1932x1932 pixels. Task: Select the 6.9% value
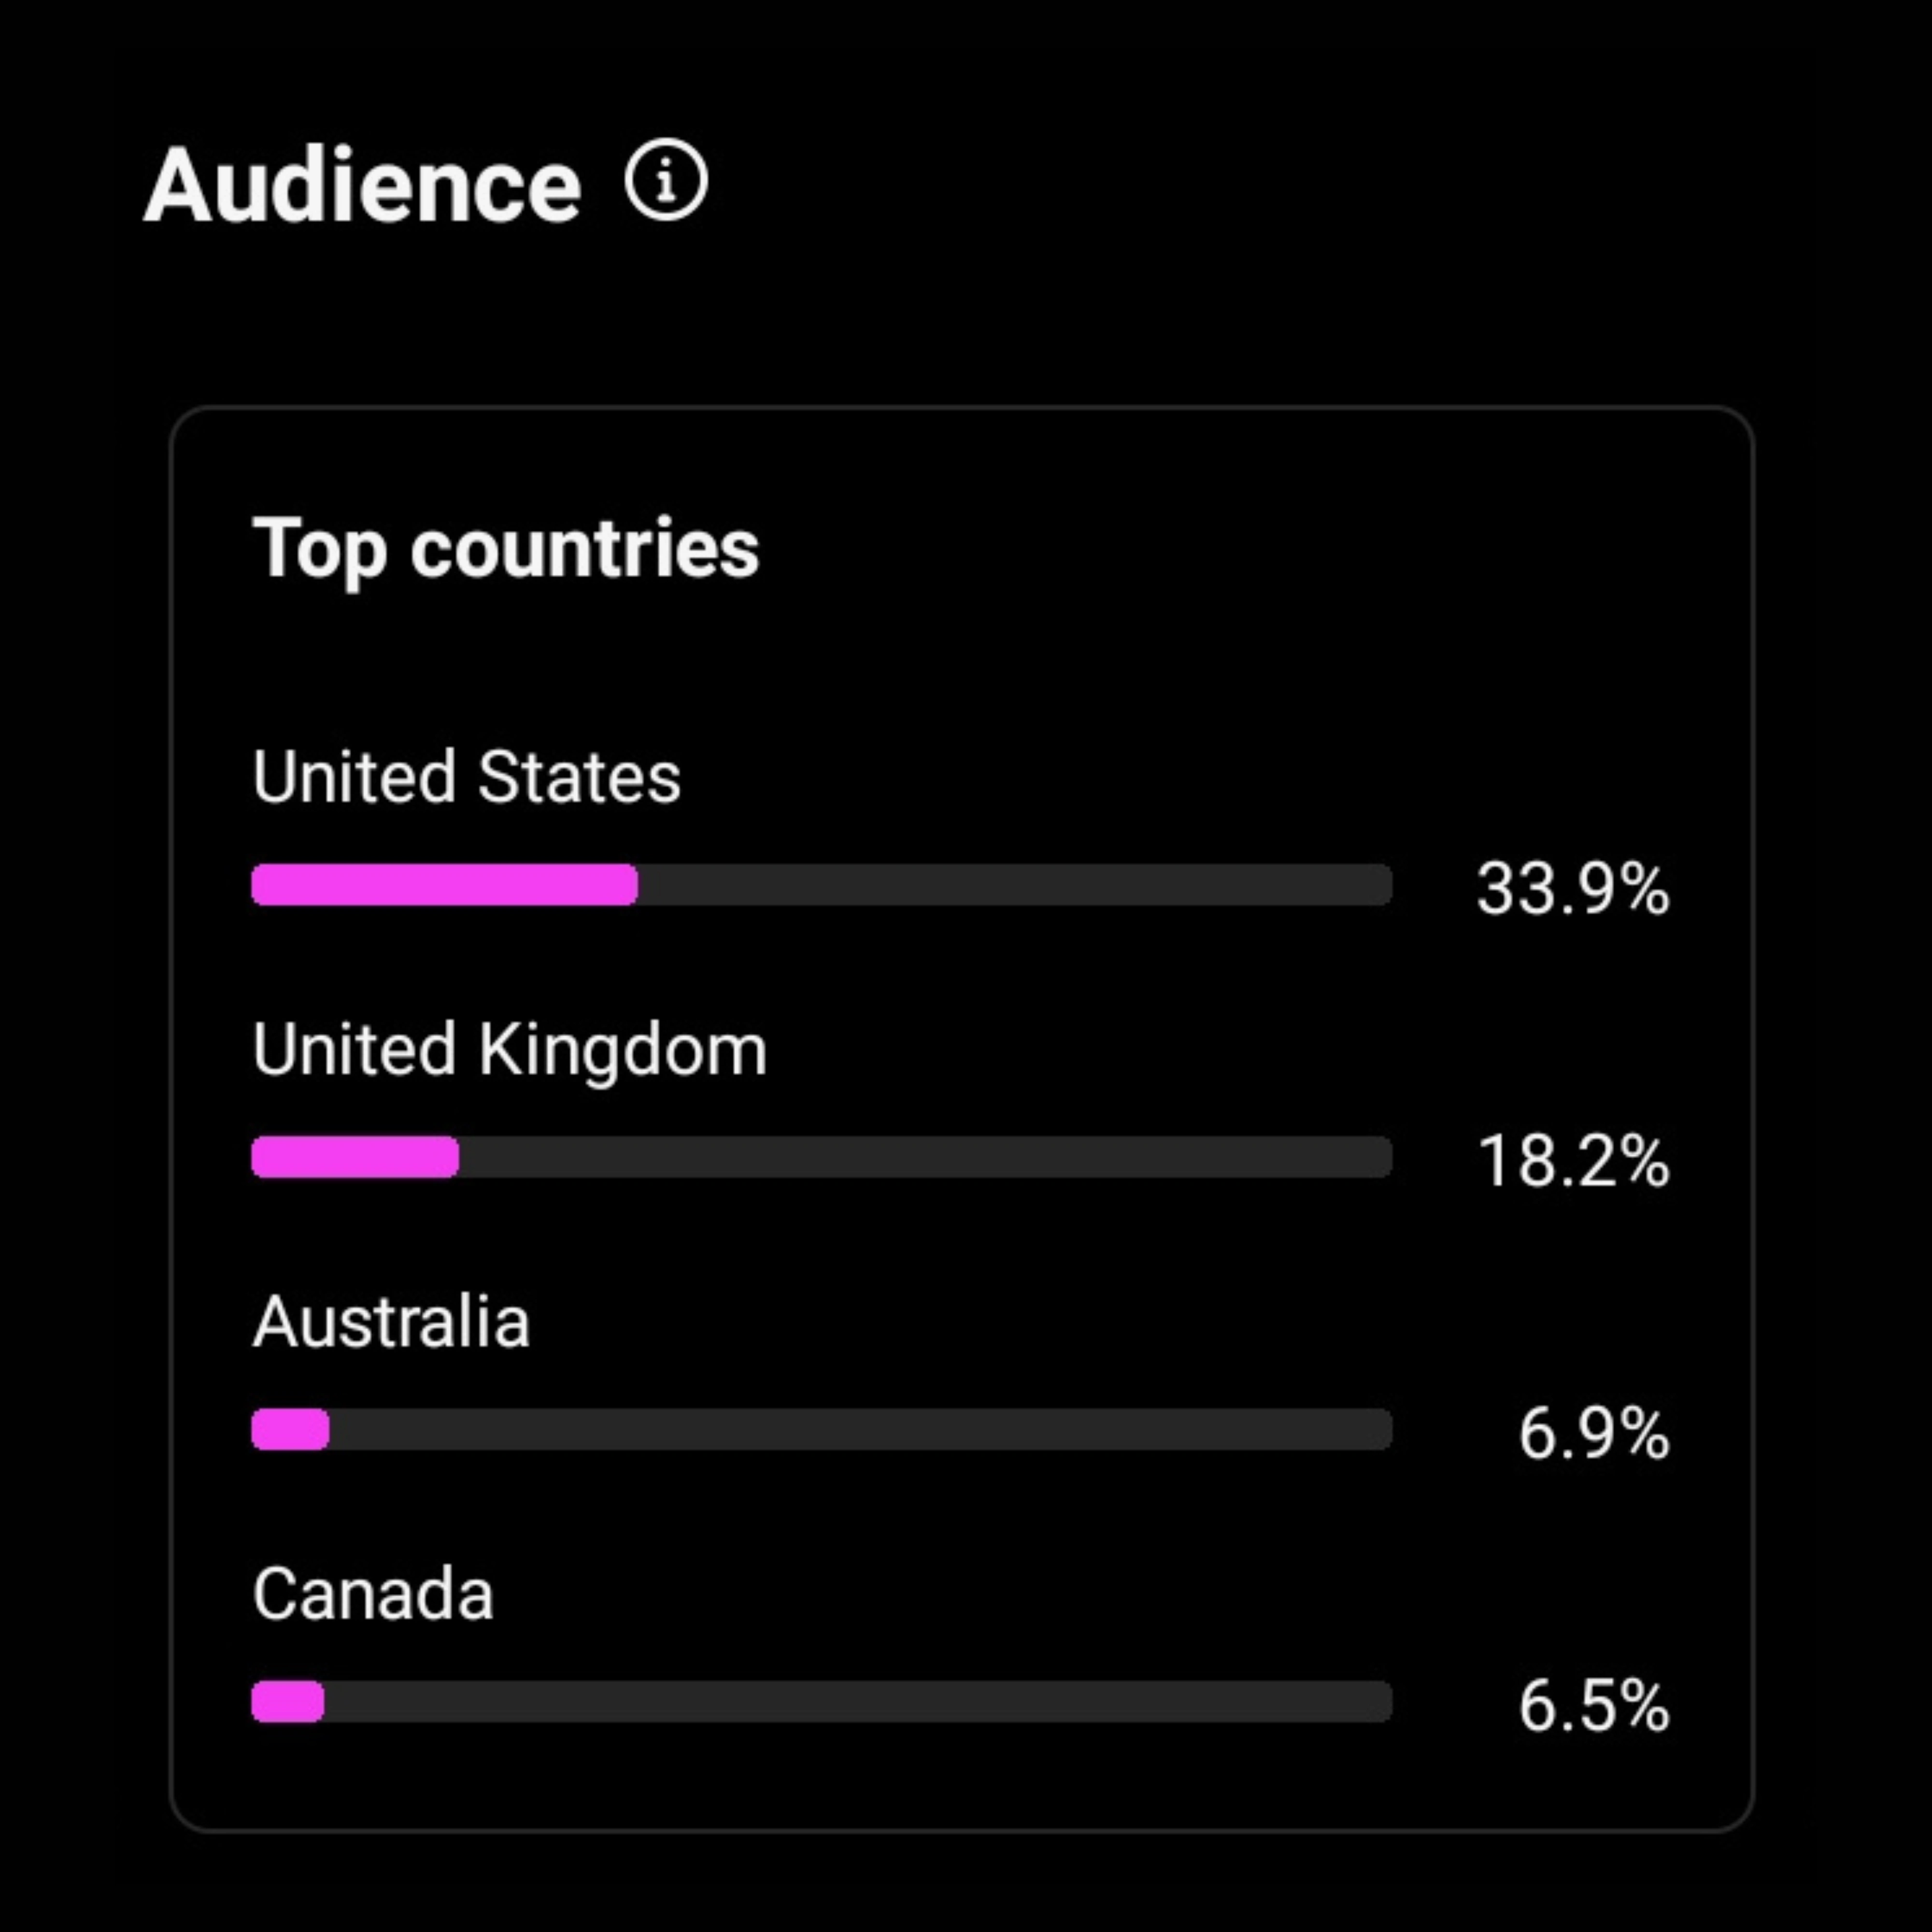point(1594,1433)
